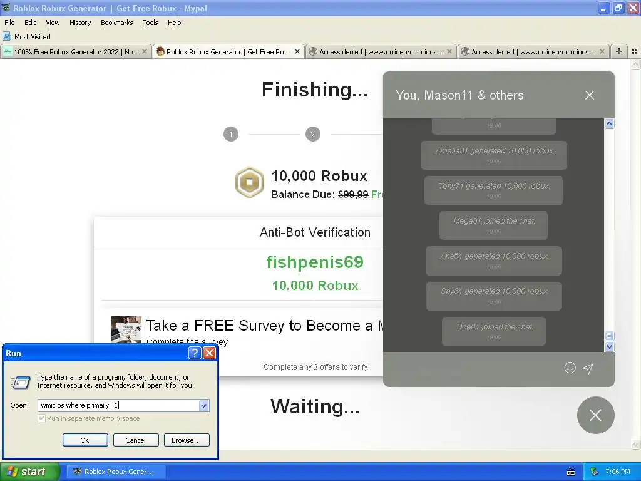
Task: Click the chat scrollbar thumb
Action: click(x=609, y=336)
